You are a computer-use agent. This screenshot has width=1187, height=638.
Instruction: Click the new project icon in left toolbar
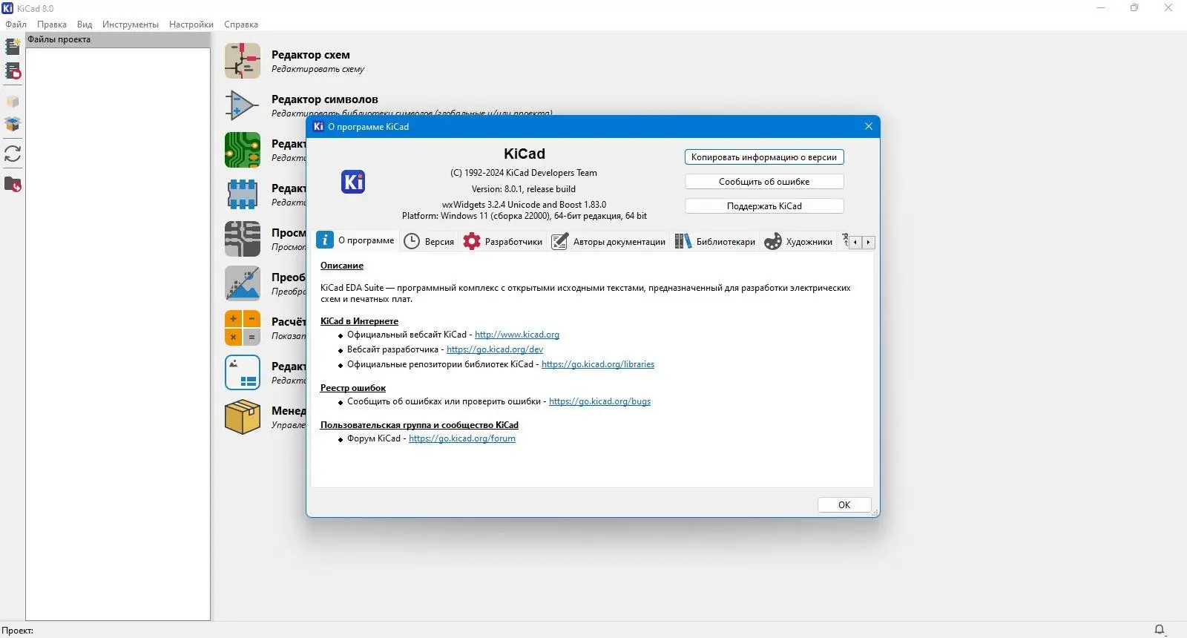(13, 47)
